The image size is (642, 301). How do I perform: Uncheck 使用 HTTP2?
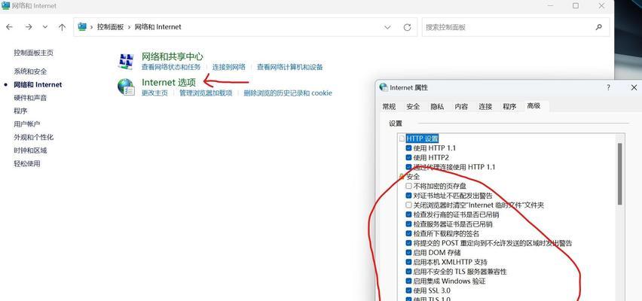point(408,157)
